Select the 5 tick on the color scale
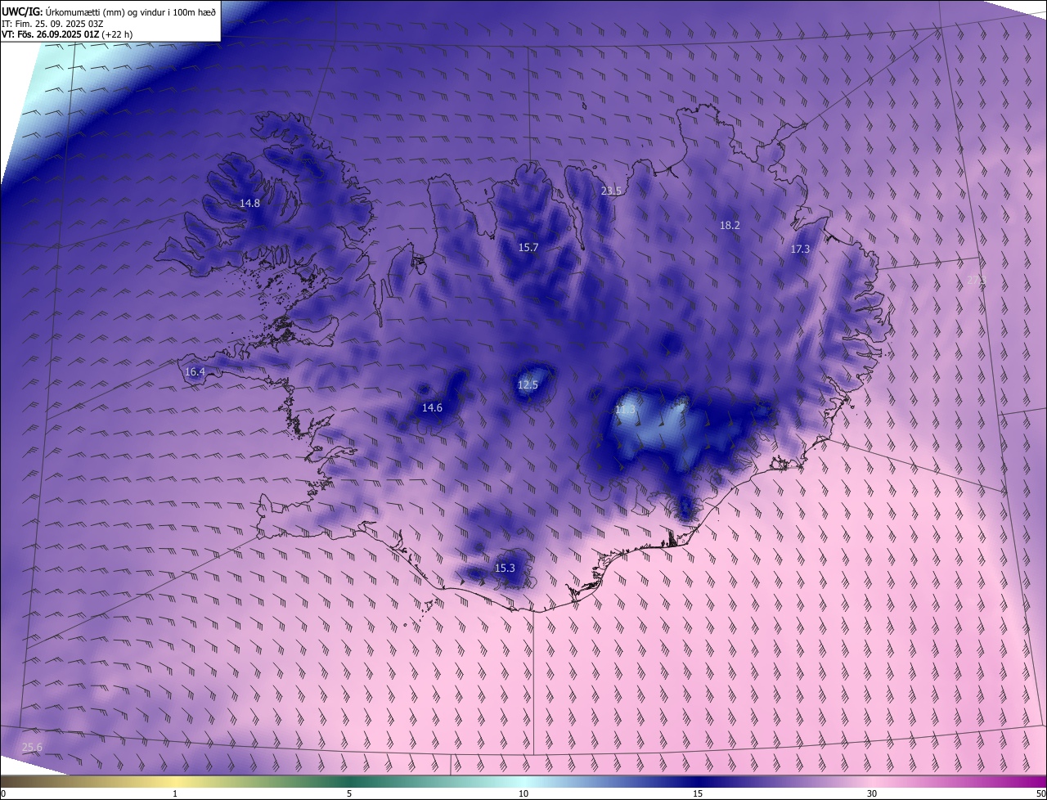 [349, 793]
